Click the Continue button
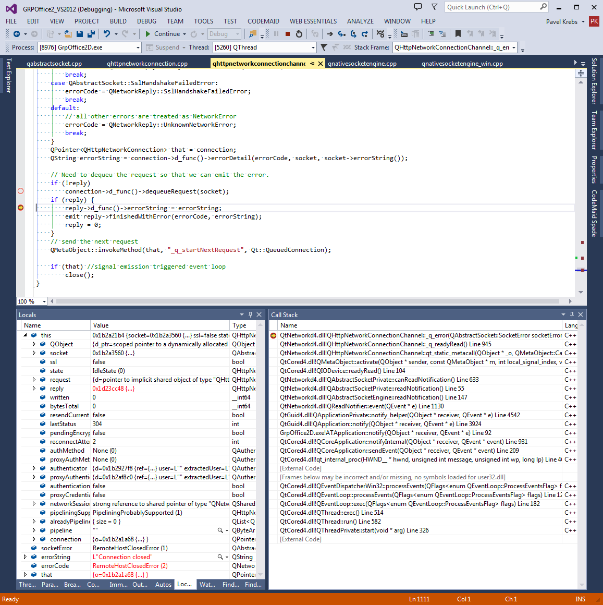This screenshot has width=603, height=605. point(162,34)
